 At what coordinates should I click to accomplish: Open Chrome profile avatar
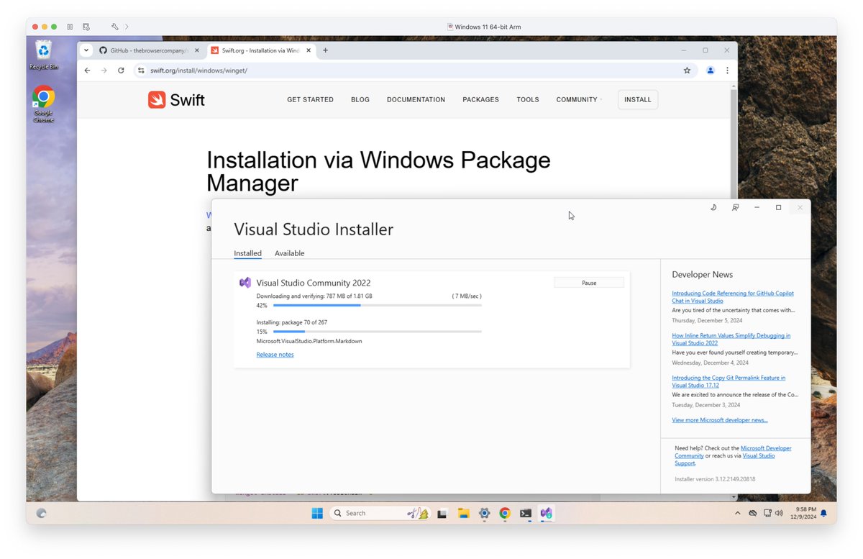711,71
